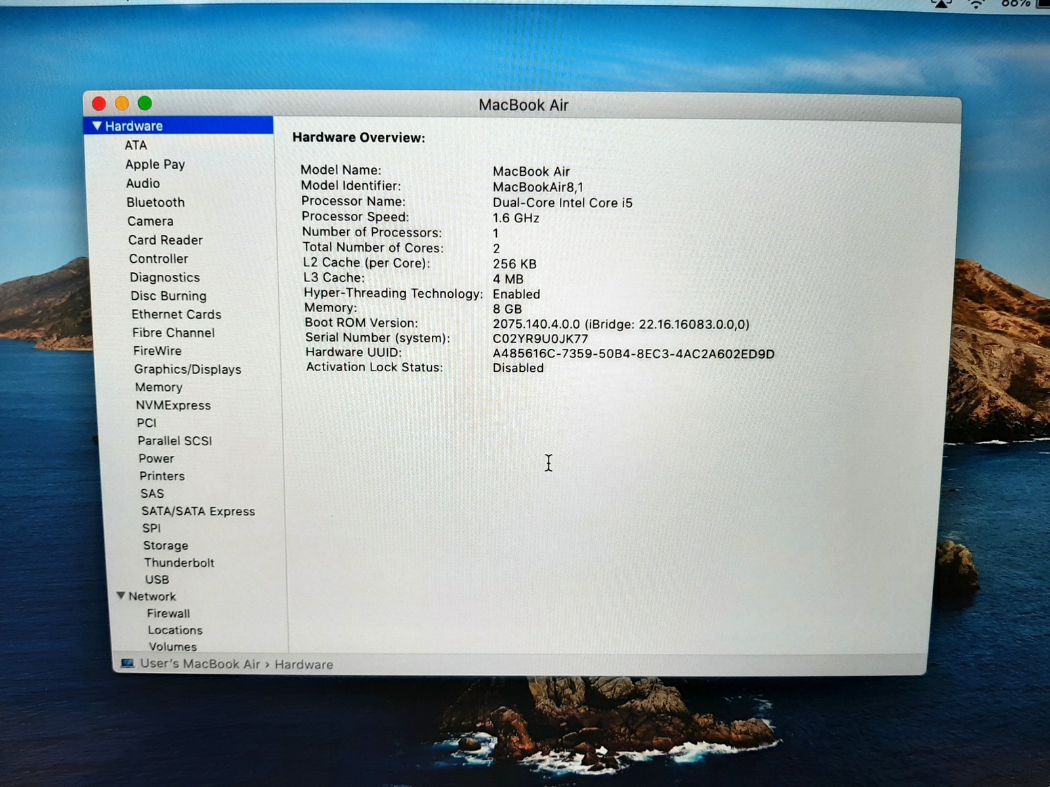Viewport: 1050px width, 787px height.
Task: Open the Bluetooth hardware section
Action: (156, 202)
